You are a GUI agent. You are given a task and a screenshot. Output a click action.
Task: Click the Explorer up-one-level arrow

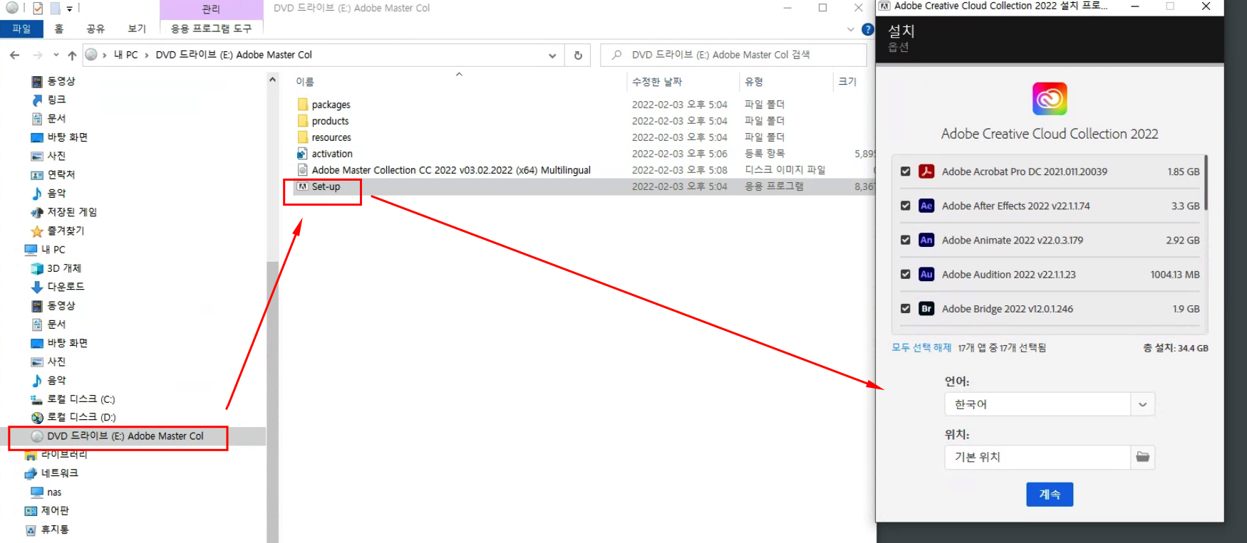pos(72,55)
